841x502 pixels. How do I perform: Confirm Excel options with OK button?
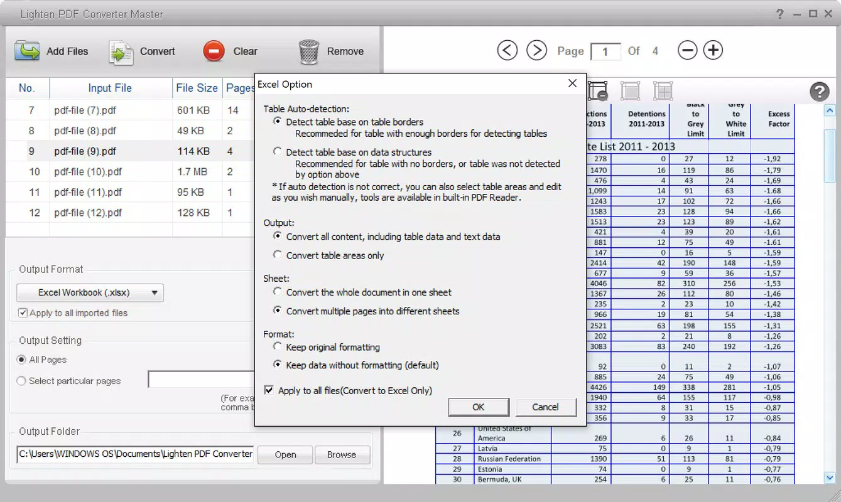point(479,407)
